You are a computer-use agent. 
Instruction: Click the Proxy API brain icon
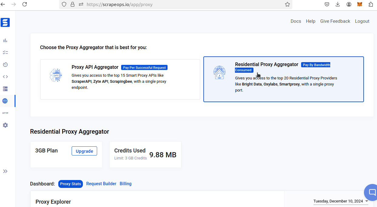(x=56, y=75)
